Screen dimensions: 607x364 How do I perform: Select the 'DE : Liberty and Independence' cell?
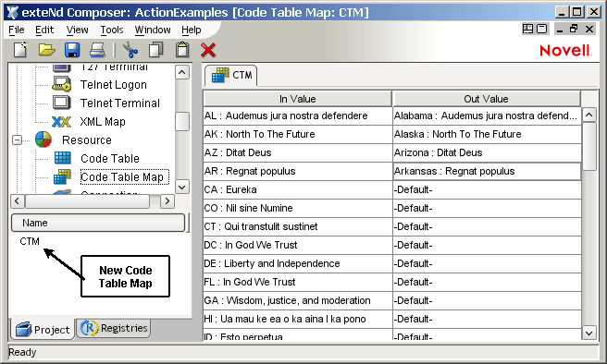pyautogui.click(x=298, y=264)
